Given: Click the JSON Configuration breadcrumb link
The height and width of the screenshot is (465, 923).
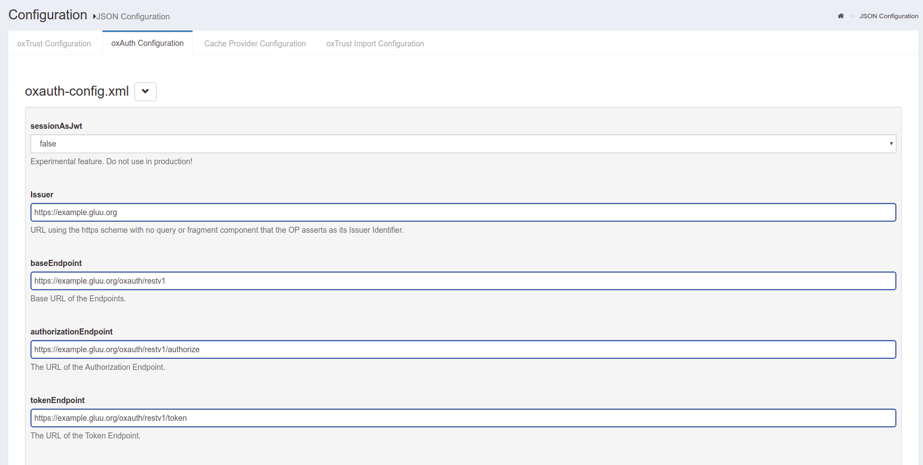Looking at the screenshot, I should coord(888,16).
